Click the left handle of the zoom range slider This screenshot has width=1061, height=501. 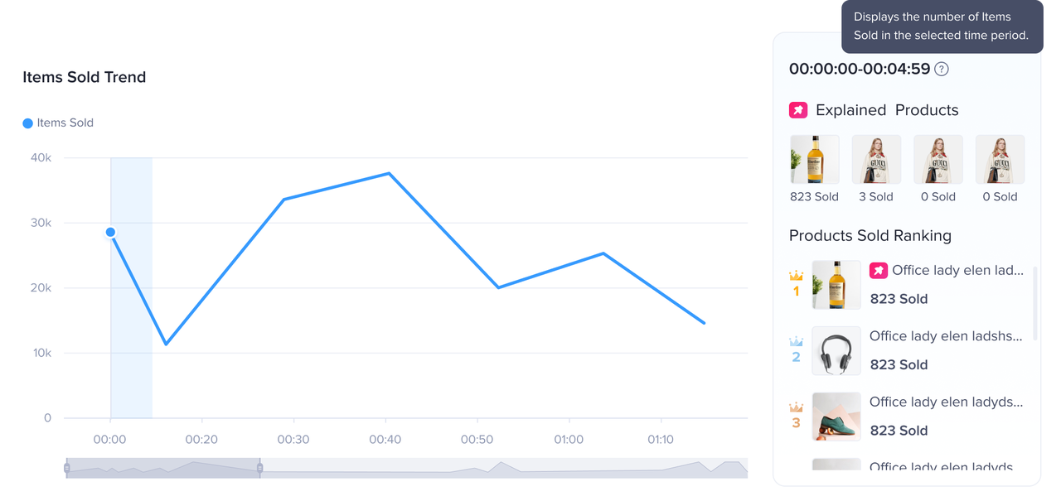[x=67, y=469]
